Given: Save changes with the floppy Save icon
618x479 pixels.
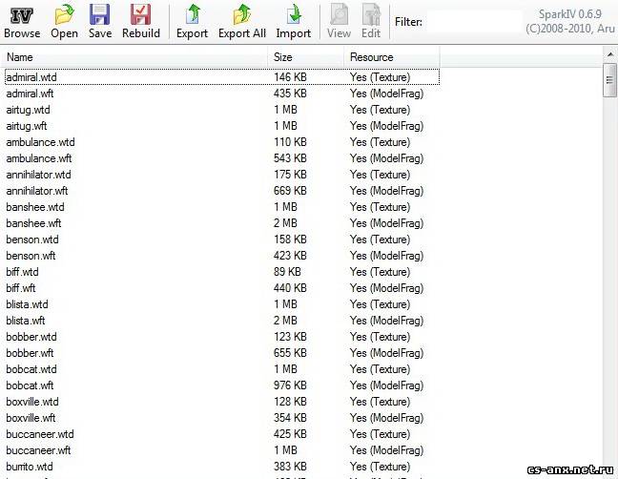Looking at the screenshot, I should (x=100, y=22).
